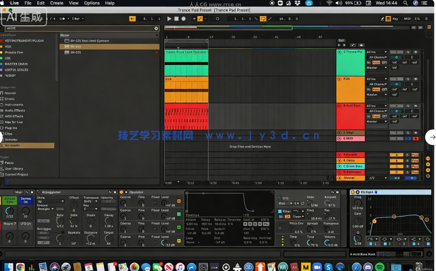The image size is (436, 271).
Task: Open the Options menu
Action: (x=92, y=3)
